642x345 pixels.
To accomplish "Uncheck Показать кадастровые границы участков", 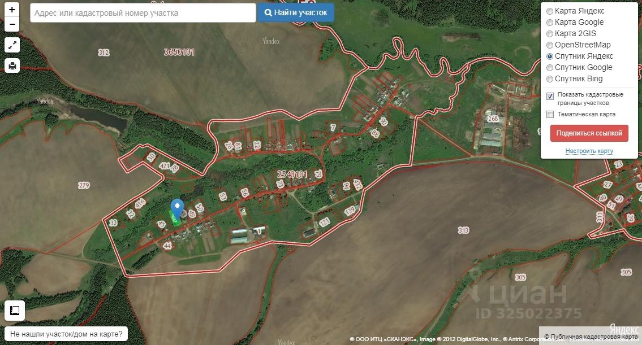I will [550, 97].
